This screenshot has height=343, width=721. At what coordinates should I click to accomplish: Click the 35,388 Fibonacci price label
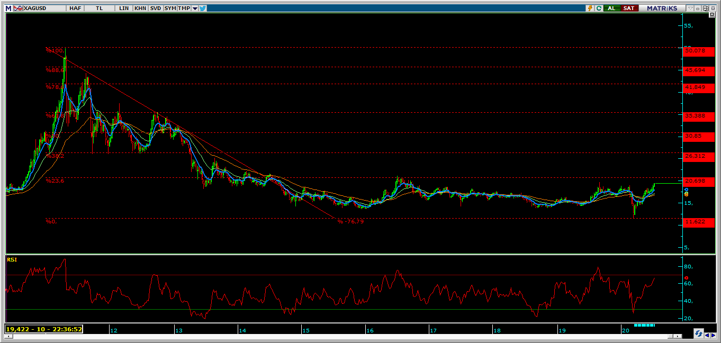point(699,116)
